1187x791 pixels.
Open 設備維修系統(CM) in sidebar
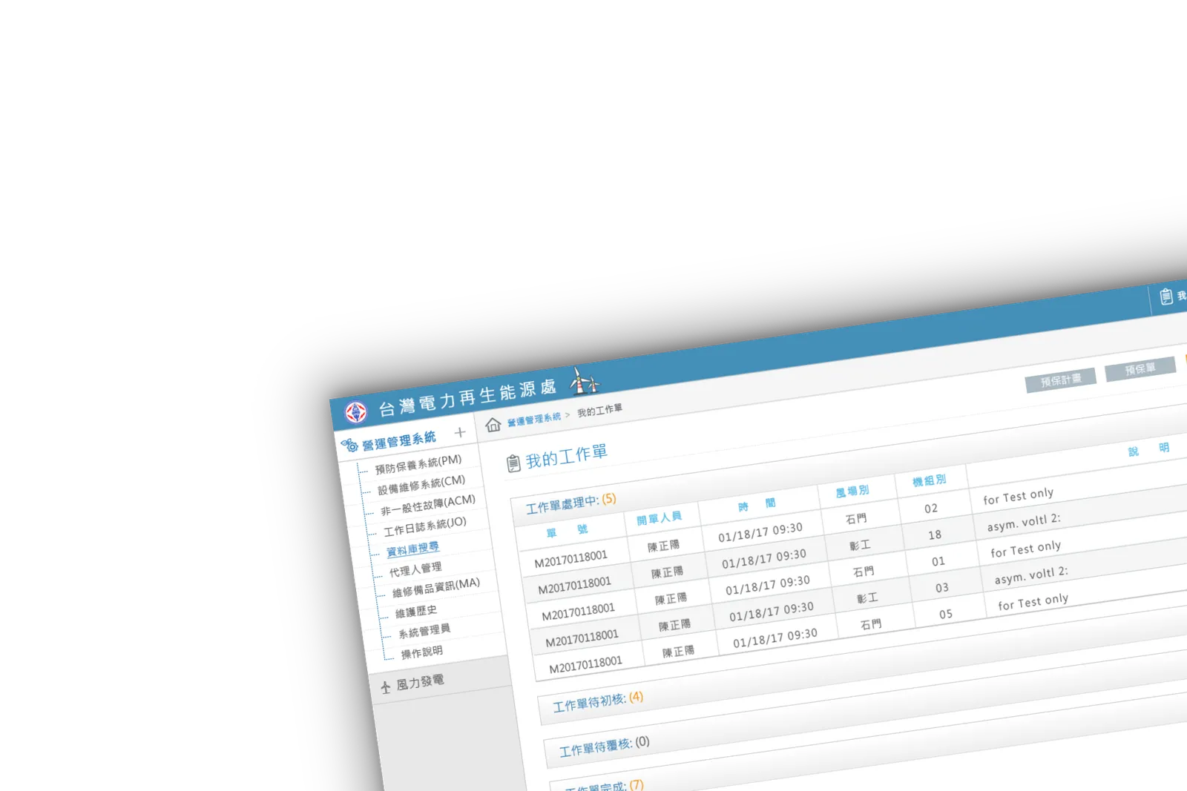(x=421, y=485)
